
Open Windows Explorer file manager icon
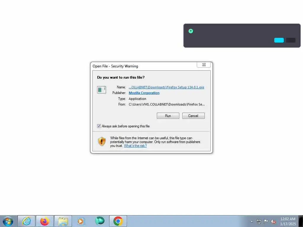(63, 221)
